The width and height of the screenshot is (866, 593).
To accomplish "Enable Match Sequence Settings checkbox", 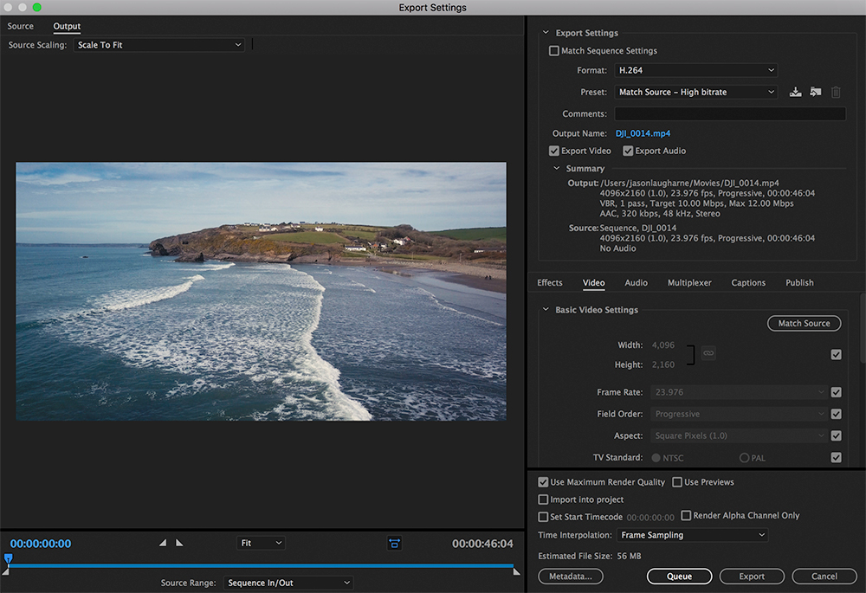I will pyautogui.click(x=554, y=51).
